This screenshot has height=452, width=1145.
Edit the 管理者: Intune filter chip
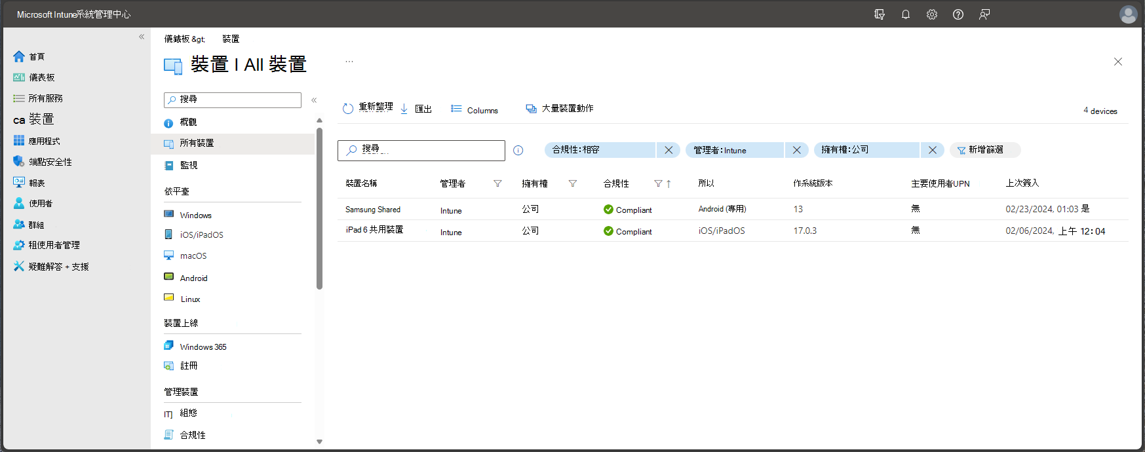[x=735, y=150]
